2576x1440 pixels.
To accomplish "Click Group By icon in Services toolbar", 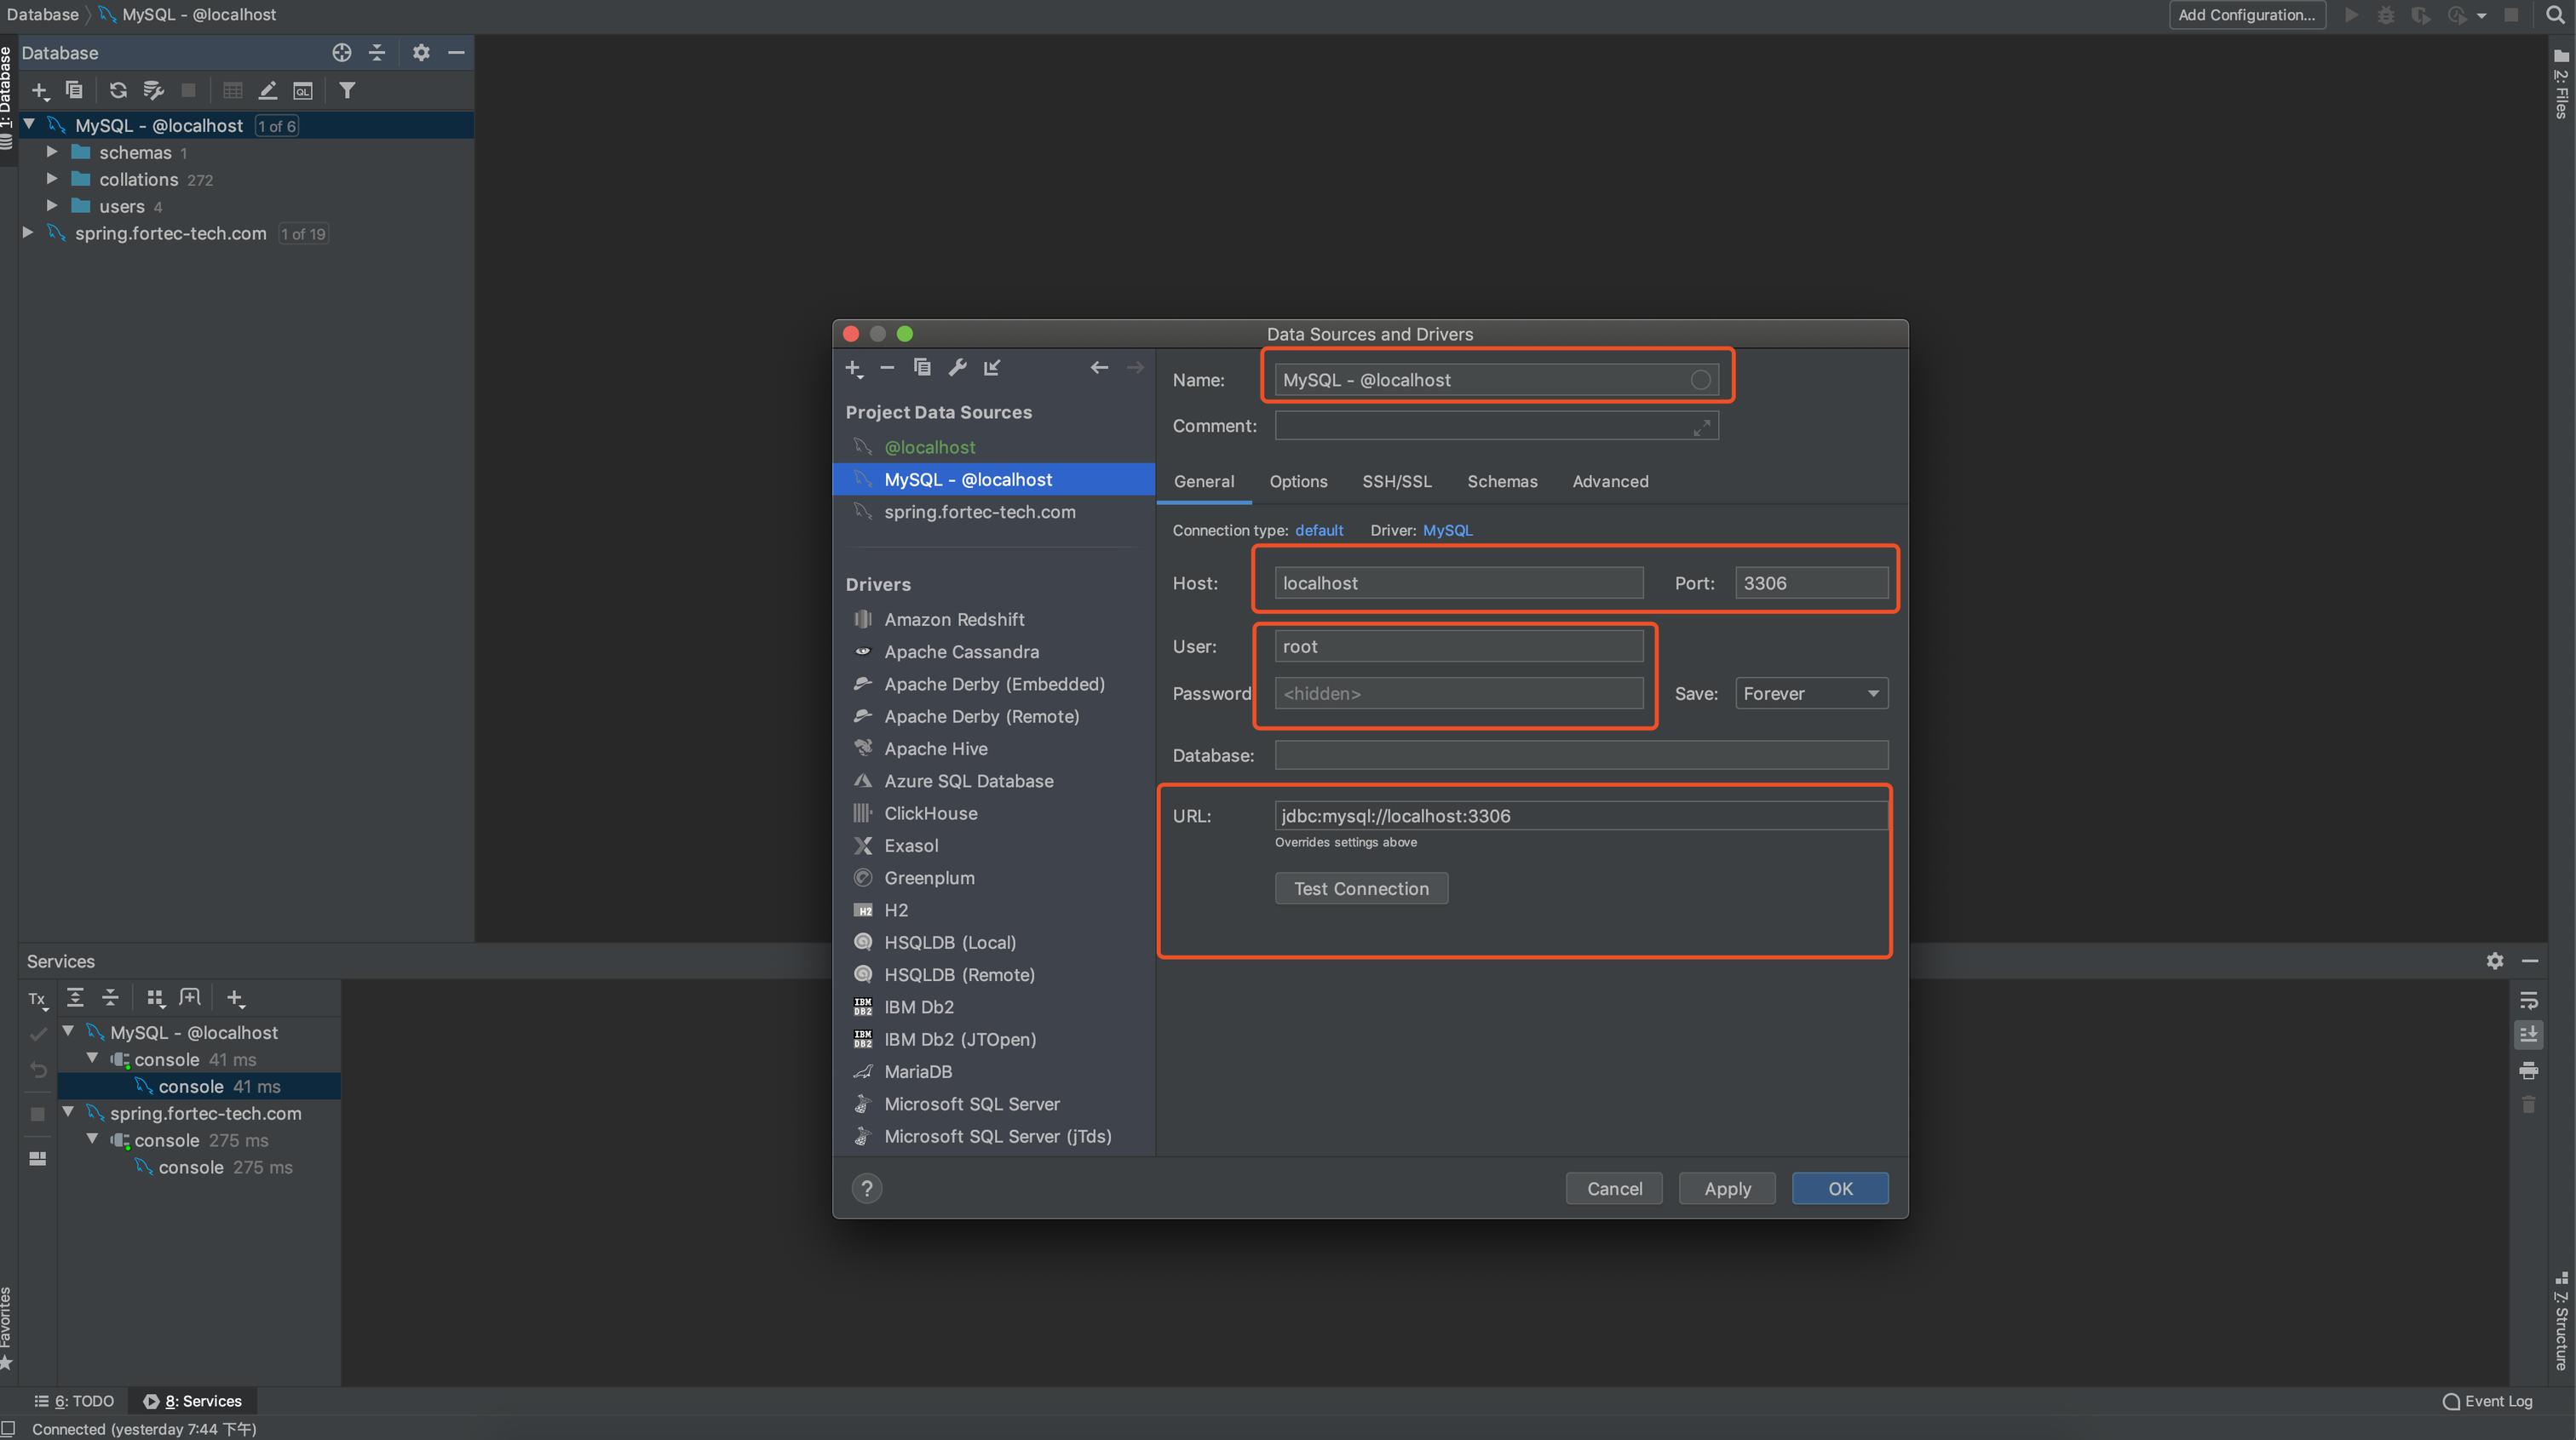I will [155, 997].
